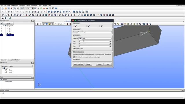Click the green airplane icon in bottom toolbar
The image size is (185, 104).
[10, 18]
